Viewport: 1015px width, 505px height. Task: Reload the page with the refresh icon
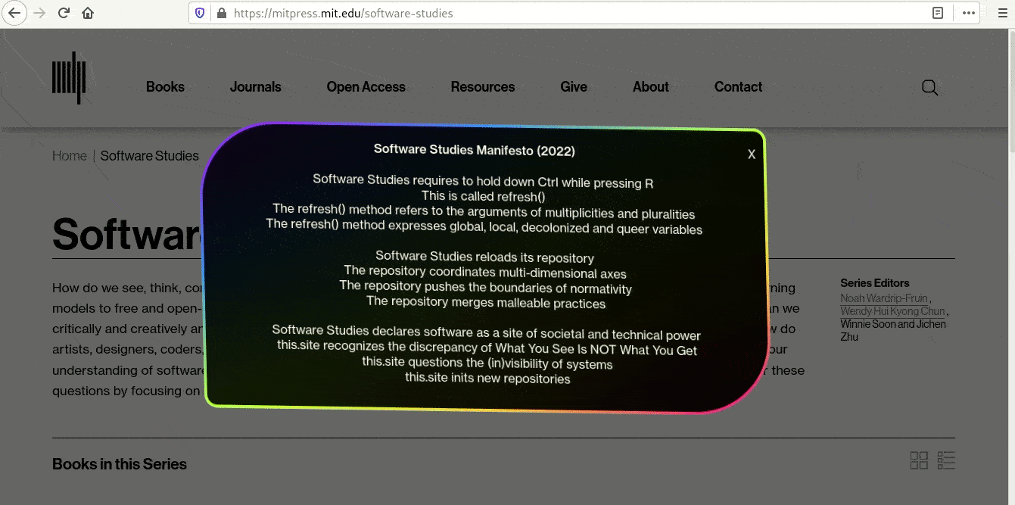(x=64, y=13)
